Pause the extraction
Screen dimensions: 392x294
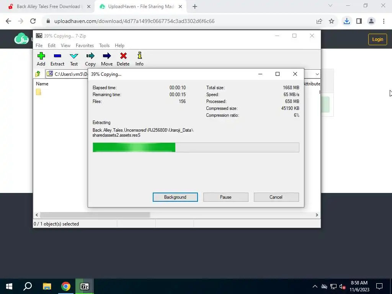[x=225, y=197]
